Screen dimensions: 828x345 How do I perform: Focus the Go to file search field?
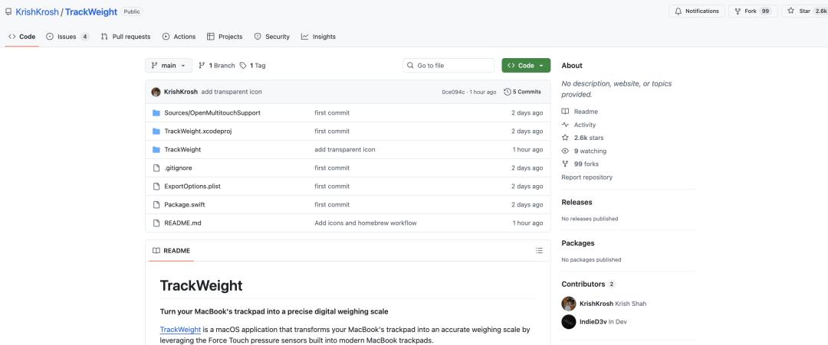(449, 65)
